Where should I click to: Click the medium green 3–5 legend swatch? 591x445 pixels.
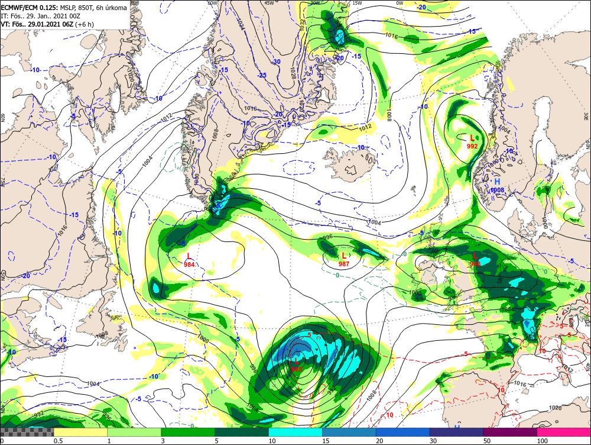click(x=188, y=432)
